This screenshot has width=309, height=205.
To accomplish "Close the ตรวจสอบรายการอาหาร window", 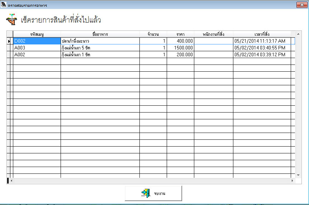I will [x=302, y=5].
